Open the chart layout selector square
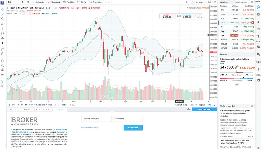The width and height of the screenshot is (261, 149). (188, 2)
